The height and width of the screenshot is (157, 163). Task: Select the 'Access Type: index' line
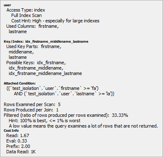pyautogui.click(x=26, y=10)
